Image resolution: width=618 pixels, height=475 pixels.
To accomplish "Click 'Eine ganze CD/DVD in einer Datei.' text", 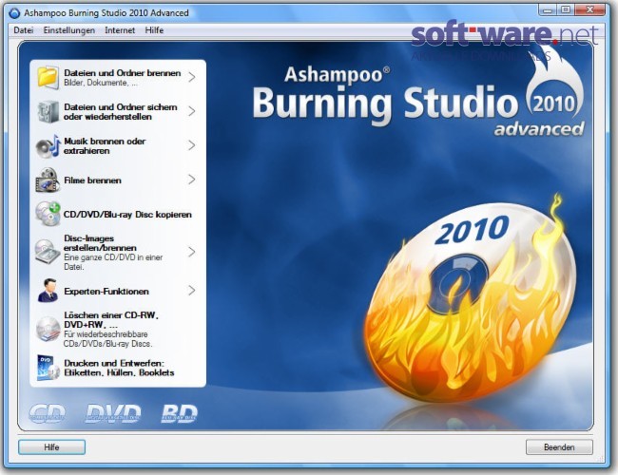I will click(x=113, y=262).
